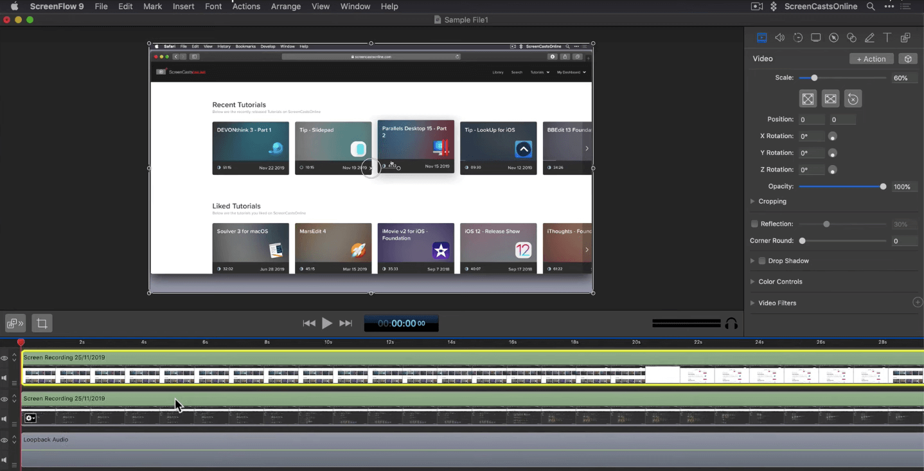The width and height of the screenshot is (924, 471).
Task: Open the macOS Spotlight search icon
Action: 871,6
